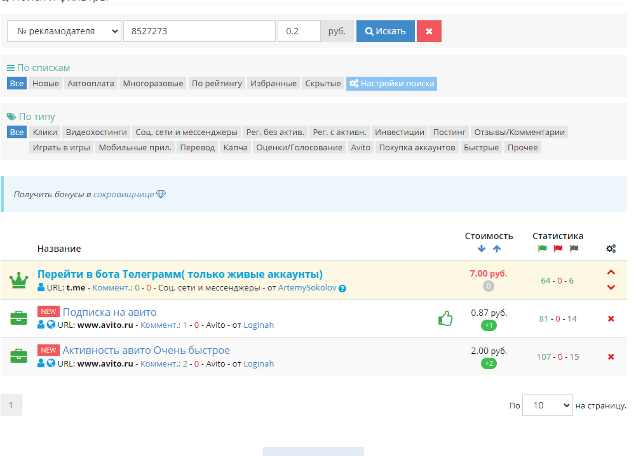Filter by type Капча
Viewport: 636px width, 456px height.
point(235,147)
